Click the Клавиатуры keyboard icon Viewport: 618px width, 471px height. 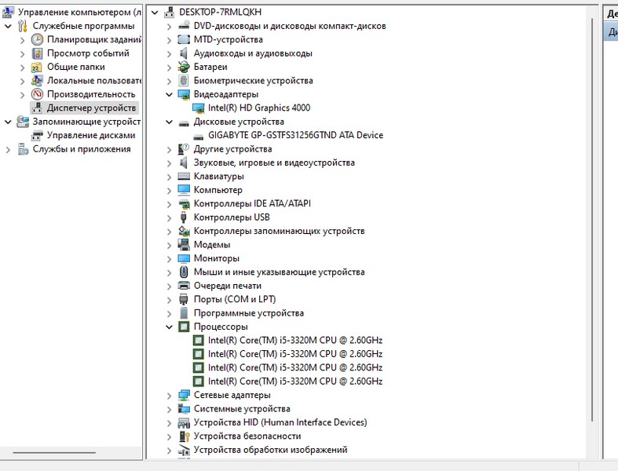click(184, 177)
